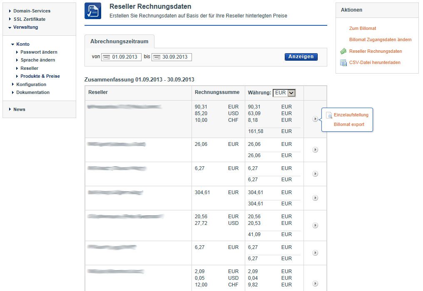Click the Einzelaufstellung document icon
The image size is (423, 291).
pos(328,115)
